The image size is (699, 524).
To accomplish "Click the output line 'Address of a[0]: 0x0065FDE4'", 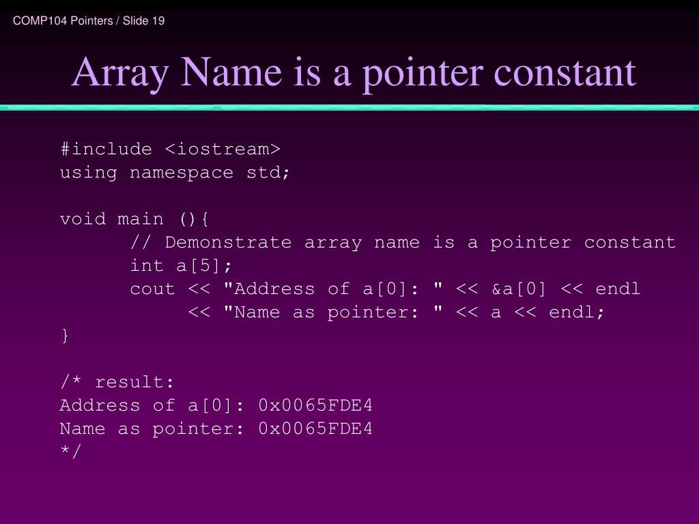I will pos(216,405).
